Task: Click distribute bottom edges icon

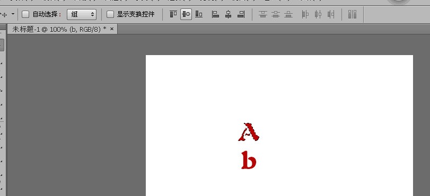Action: pyautogui.click(x=288, y=14)
